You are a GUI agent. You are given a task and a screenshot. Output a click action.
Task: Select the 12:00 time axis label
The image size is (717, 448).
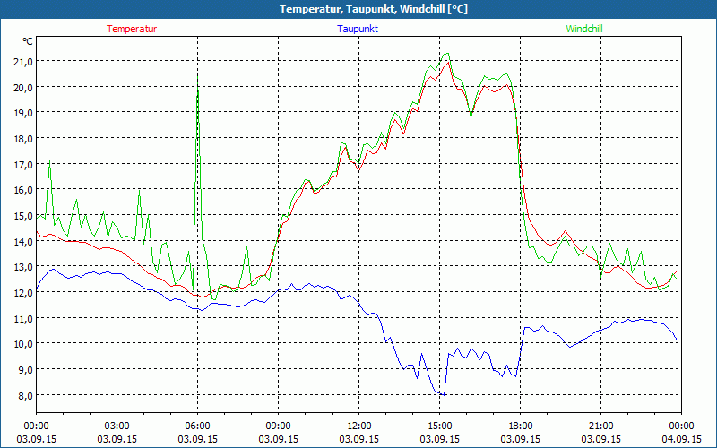click(x=358, y=426)
